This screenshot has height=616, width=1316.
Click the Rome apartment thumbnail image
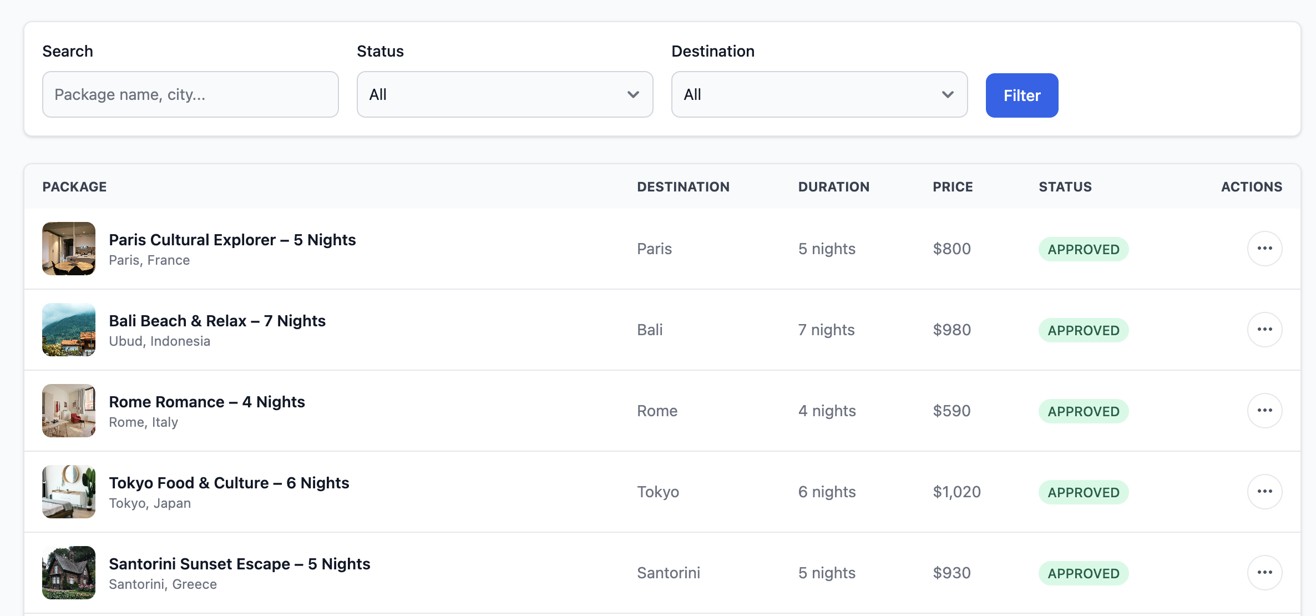point(69,411)
